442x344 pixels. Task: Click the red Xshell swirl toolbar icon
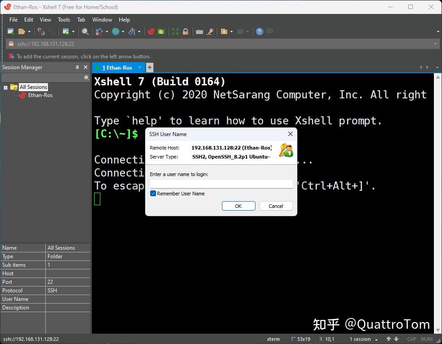click(151, 31)
